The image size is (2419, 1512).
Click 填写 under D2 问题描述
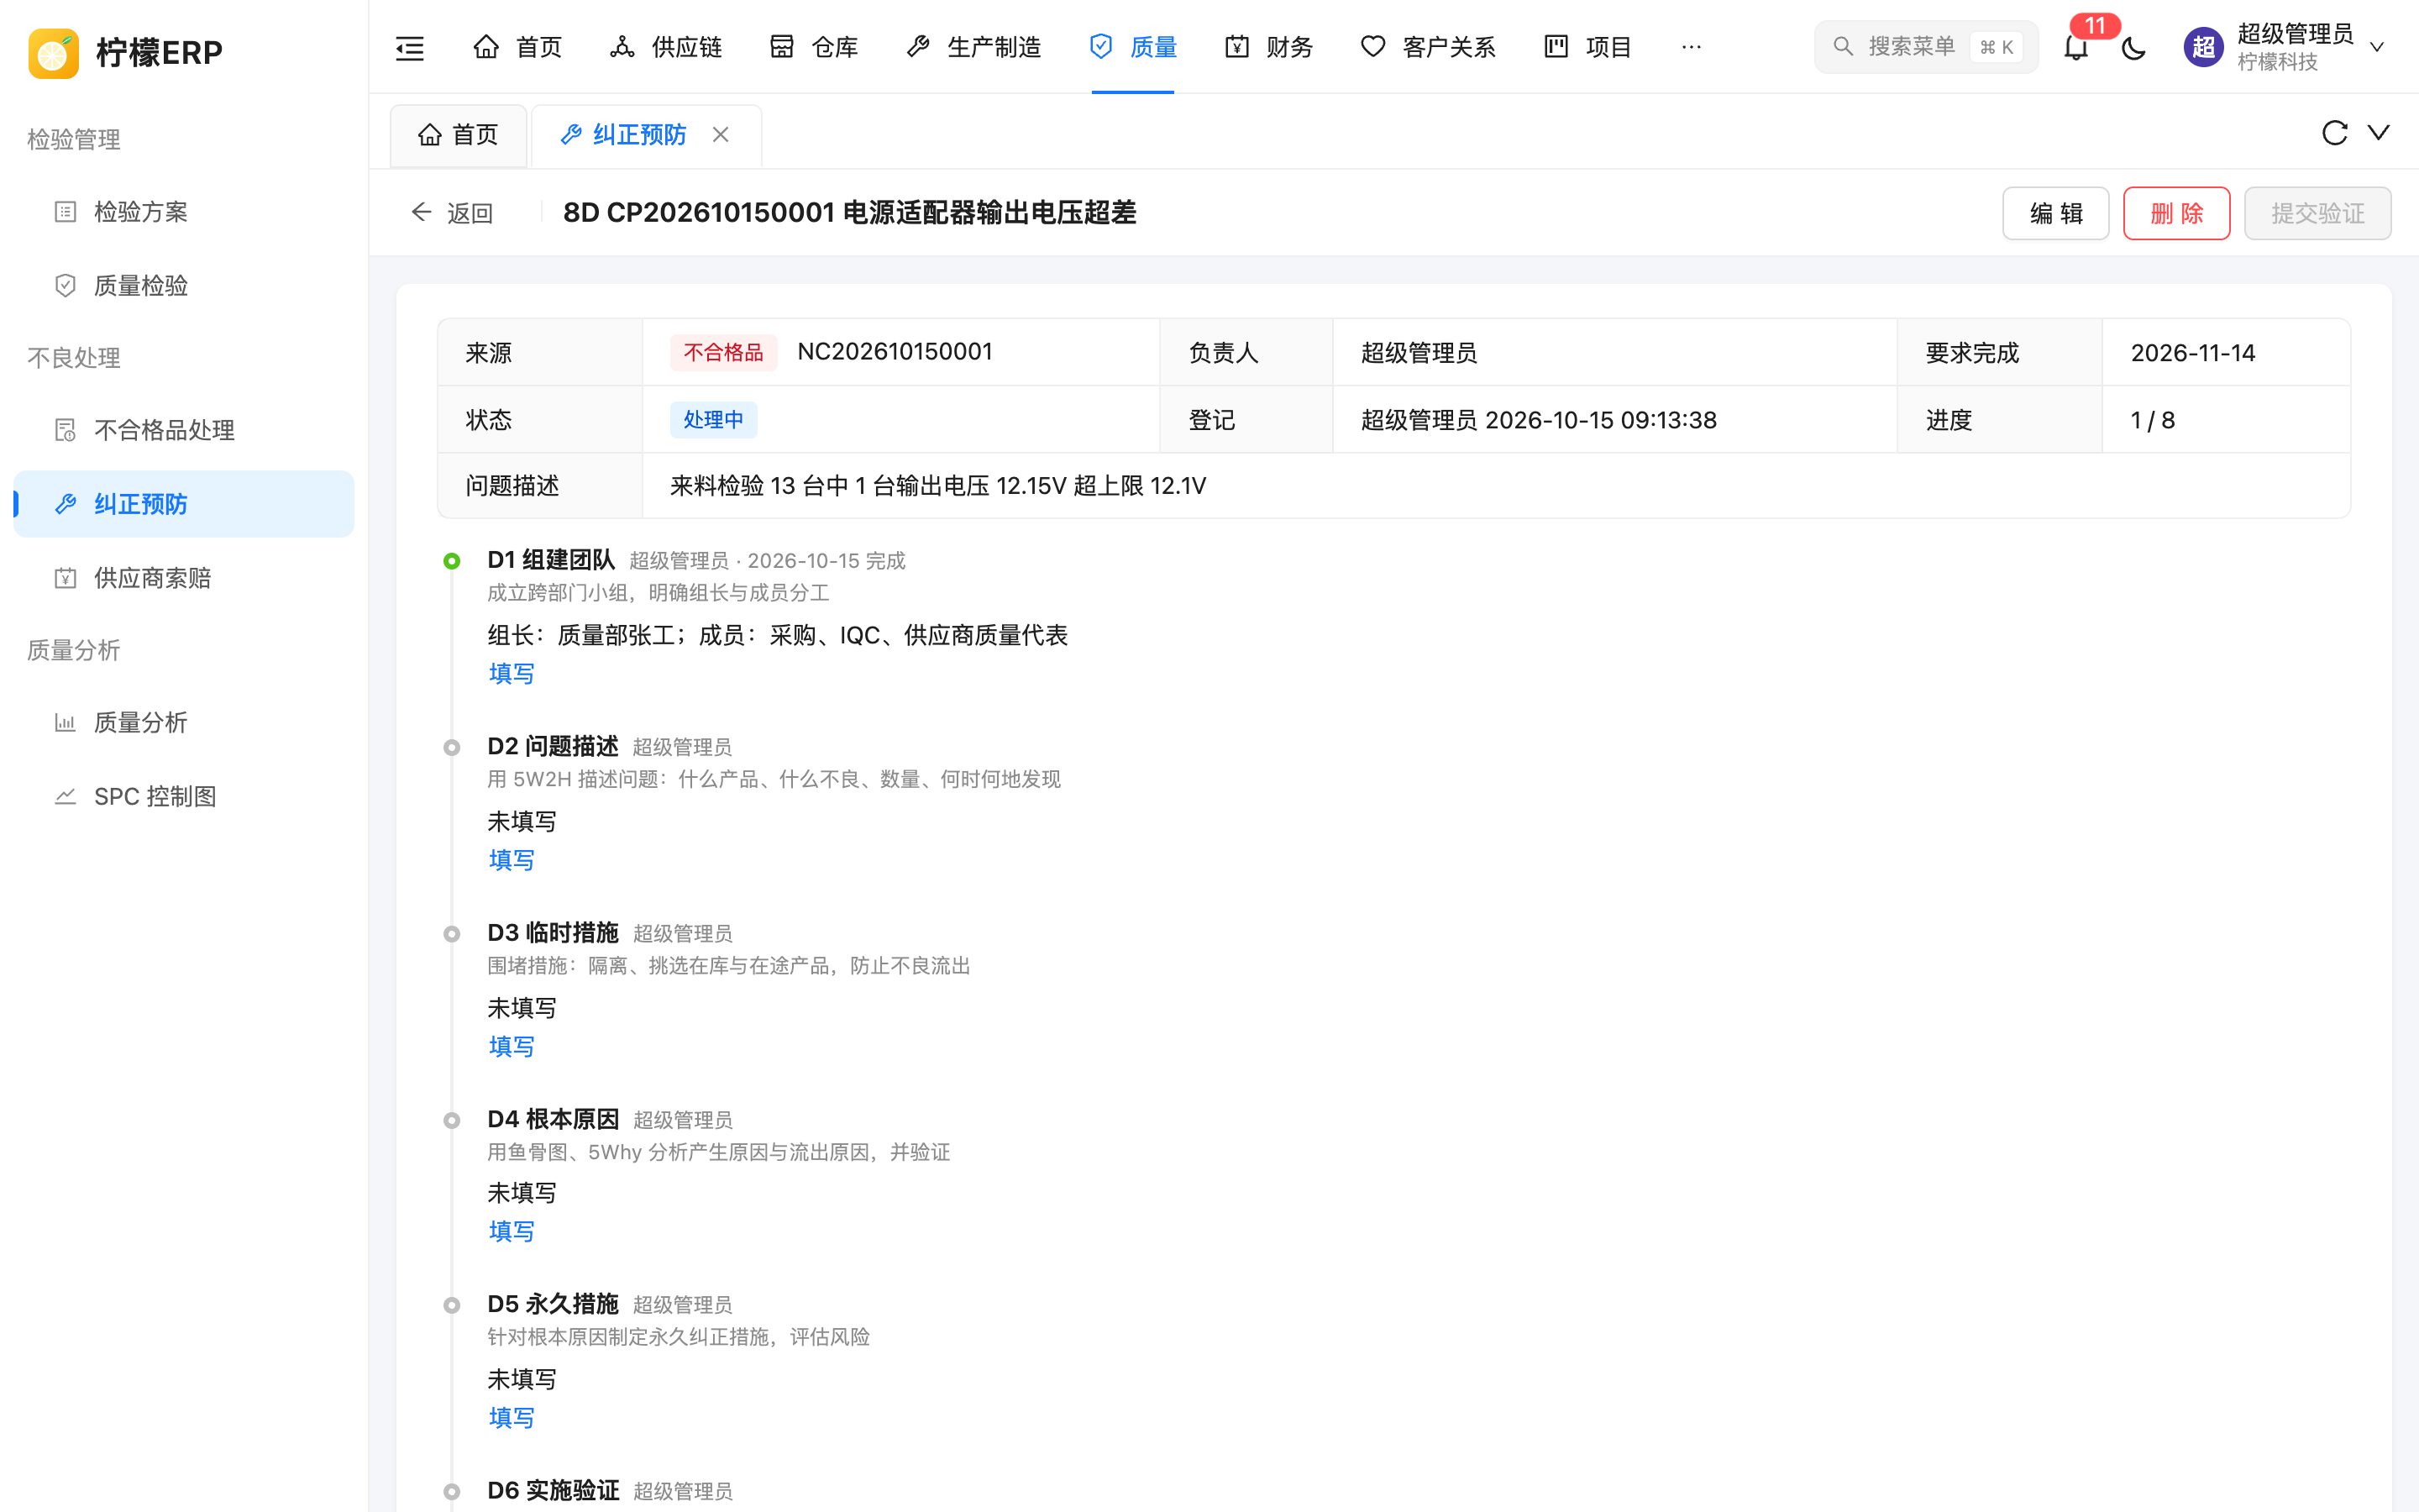click(511, 860)
